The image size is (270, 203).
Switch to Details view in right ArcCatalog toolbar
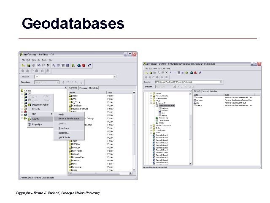(179, 73)
